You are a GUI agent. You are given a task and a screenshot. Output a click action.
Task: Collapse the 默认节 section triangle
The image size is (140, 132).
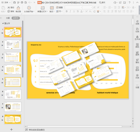[x=3, y=23]
